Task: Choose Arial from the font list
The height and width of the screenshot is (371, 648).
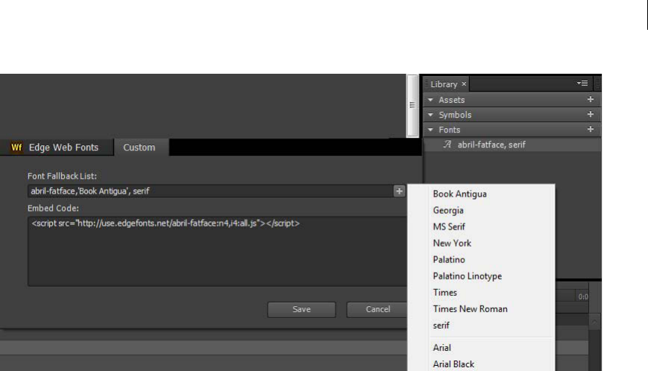Action: click(441, 348)
